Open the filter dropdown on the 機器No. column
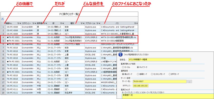Image resolution: width=214 pixels, height=99 pixels. pyautogui.click(x=18, y=23)
